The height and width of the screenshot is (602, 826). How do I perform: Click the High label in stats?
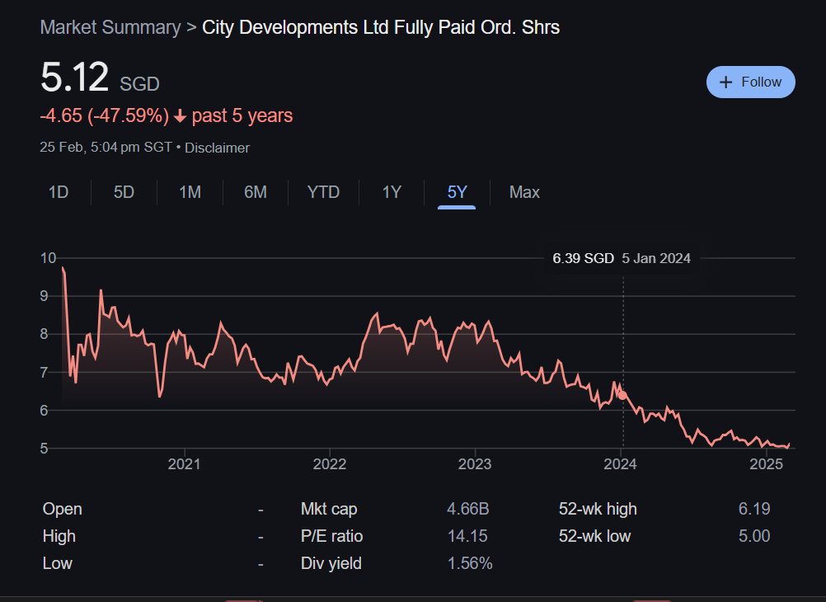(59, 536)
